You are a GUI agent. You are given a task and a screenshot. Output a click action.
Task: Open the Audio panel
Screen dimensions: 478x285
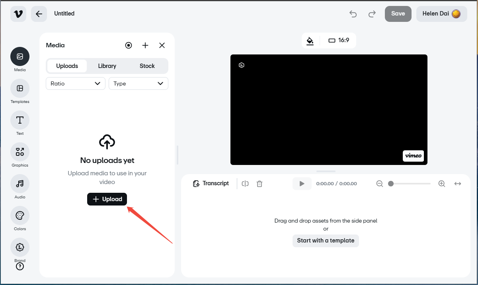pos(20,184)
